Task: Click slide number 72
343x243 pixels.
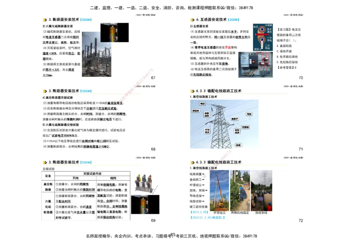Action: click(301, 220)
